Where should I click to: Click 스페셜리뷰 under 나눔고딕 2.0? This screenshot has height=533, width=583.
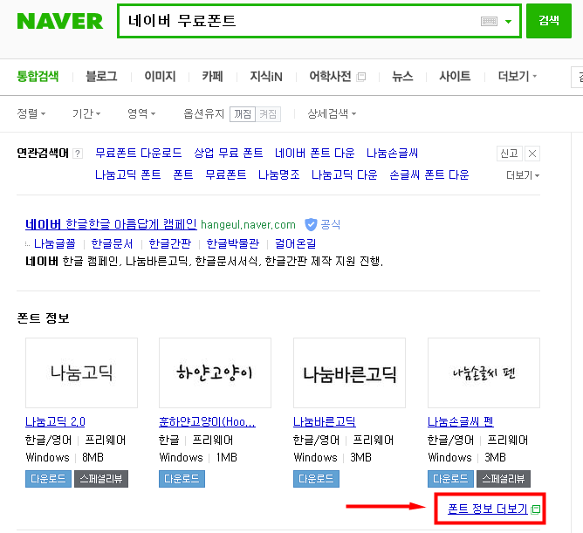(x=101, y=479)
